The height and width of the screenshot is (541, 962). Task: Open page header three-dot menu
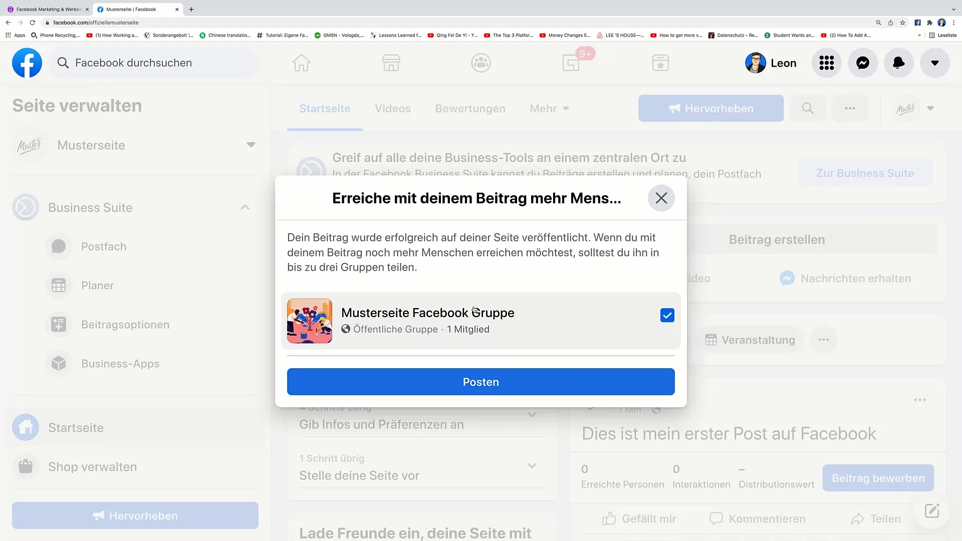(x=850, y=109)
